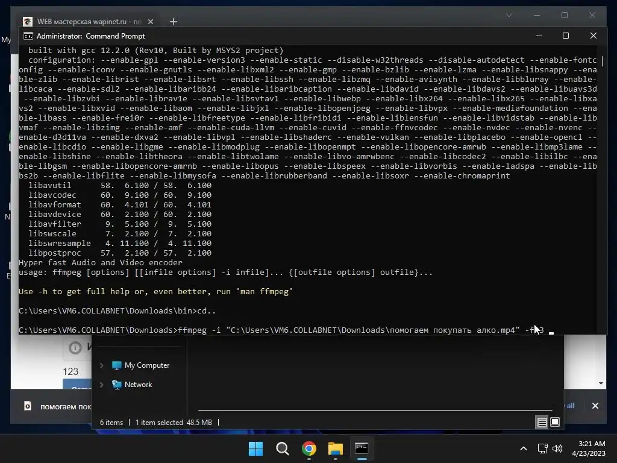Expand My Computer tree node

(x=101, y=365)
